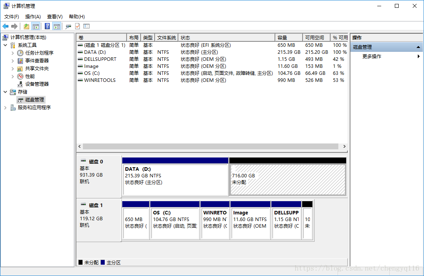424x276 pixels.
Task: Select the Performance monitor icon
Action: [20, 76]
